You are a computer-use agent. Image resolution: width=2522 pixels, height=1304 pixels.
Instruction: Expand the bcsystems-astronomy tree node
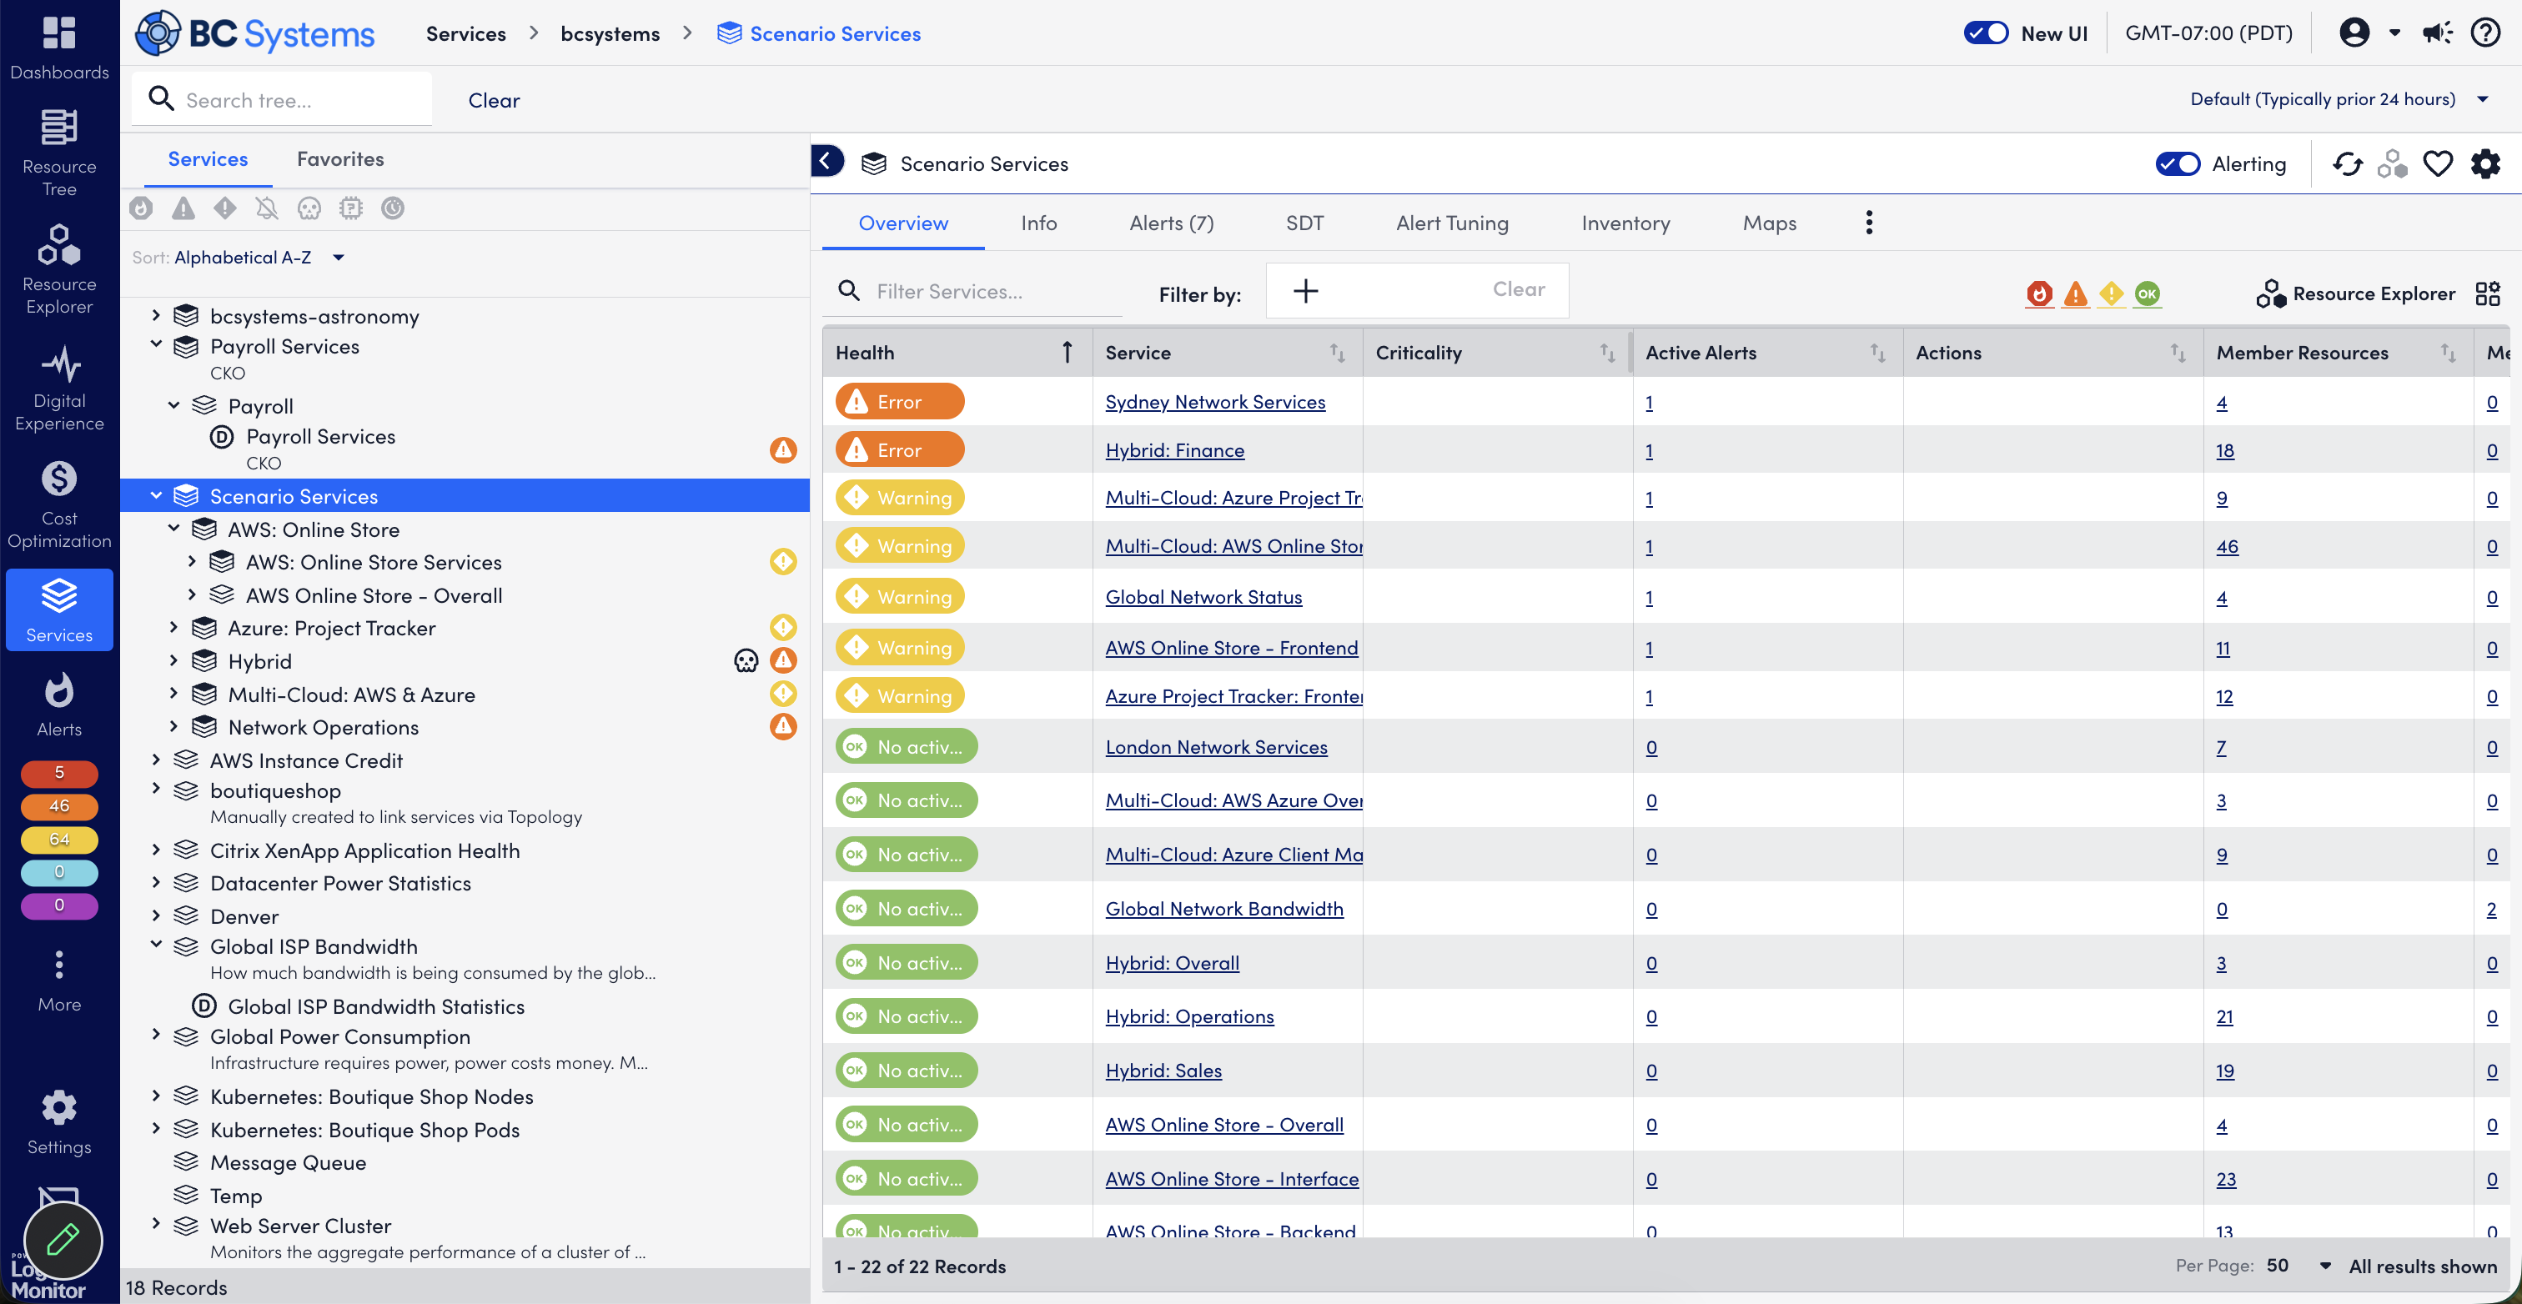pyautogui.click(x=156, y=315)
